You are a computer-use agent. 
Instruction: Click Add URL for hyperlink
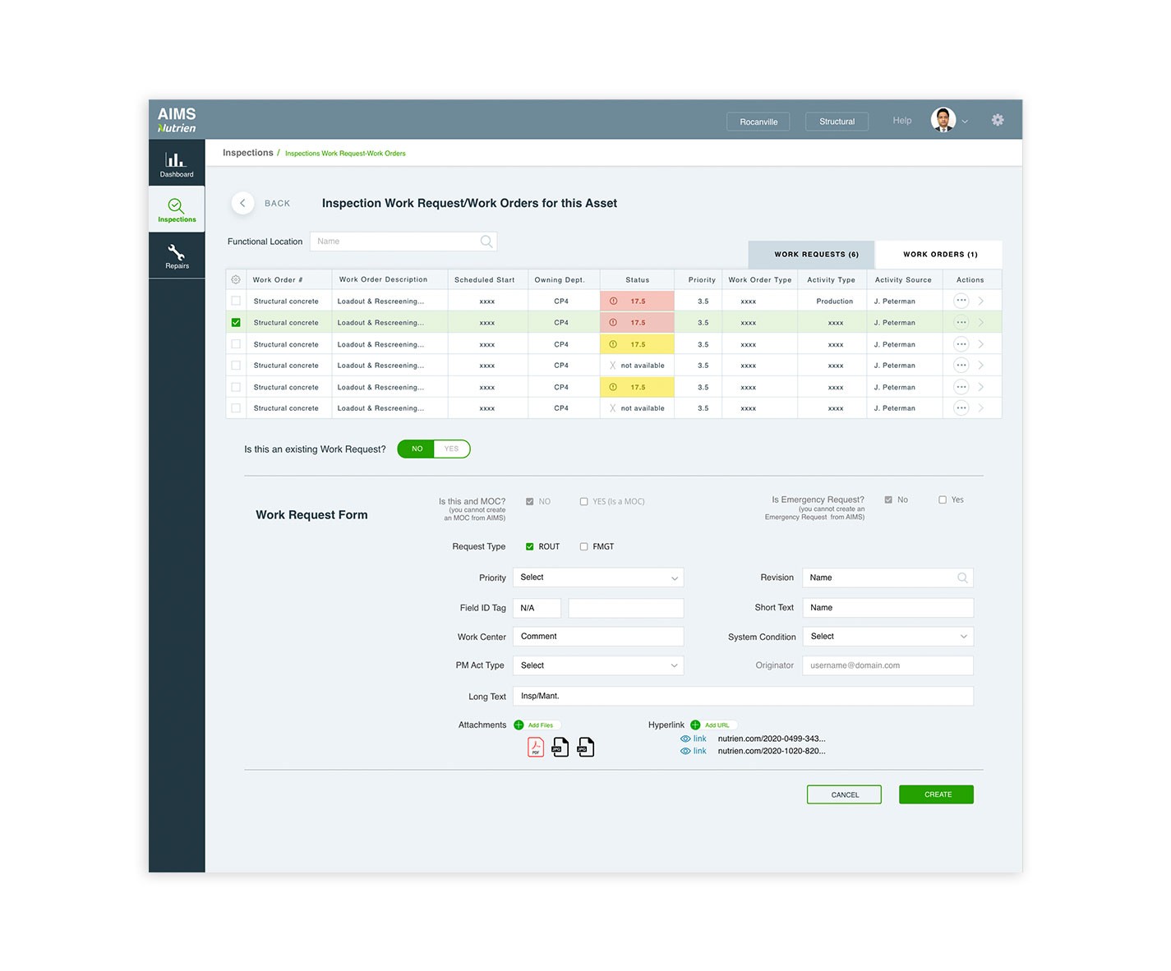[712, 725]
